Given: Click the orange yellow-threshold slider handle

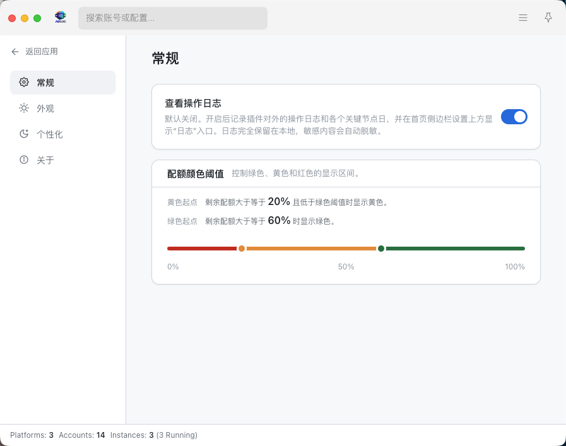Looking at the screenshot, I should point(242,249).
